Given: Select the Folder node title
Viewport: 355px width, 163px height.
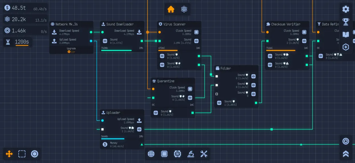Looking at the screenshot, I should (226, 68).
